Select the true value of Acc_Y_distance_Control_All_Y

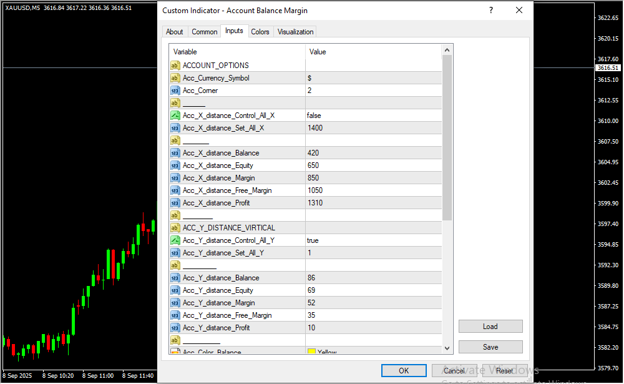[x=313, y=240]
